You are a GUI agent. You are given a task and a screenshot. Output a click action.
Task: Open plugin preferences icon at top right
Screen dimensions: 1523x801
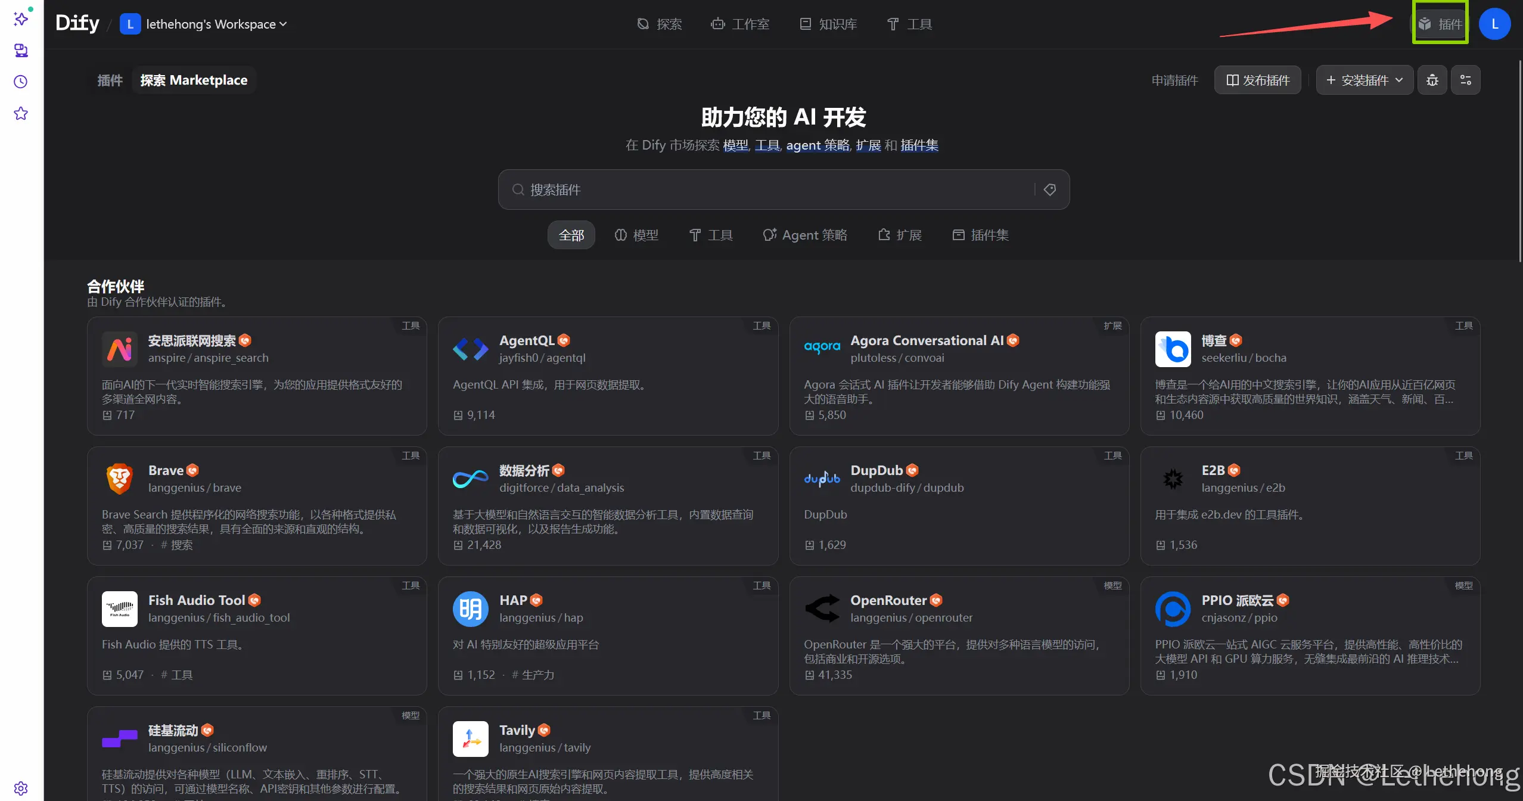pos(1466,79)
